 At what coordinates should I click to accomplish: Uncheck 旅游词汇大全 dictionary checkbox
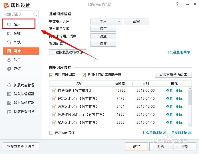click(54, 122)
